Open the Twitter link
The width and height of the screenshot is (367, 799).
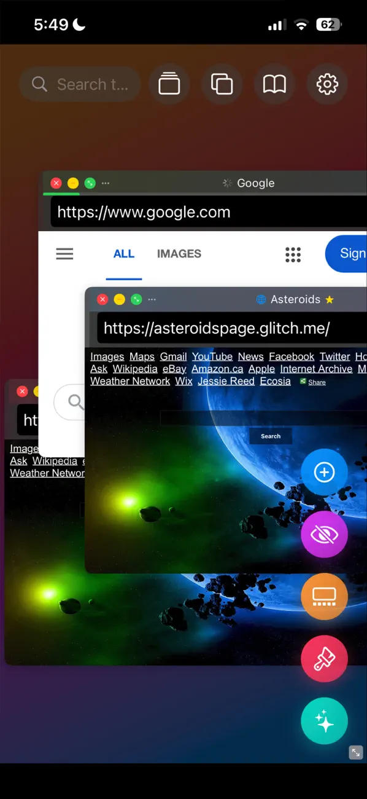pyautogui.click(x=334, y=356)
